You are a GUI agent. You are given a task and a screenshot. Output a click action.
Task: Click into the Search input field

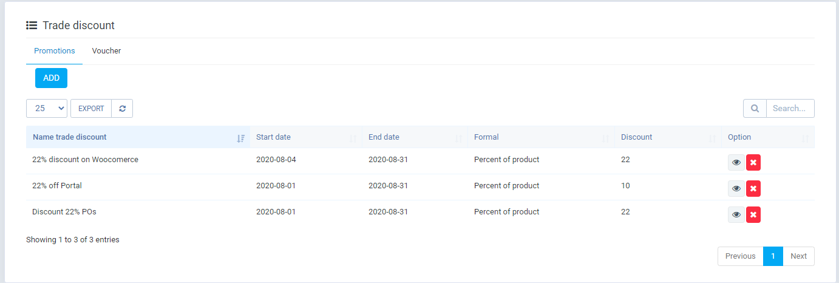(x=790, y=109)
